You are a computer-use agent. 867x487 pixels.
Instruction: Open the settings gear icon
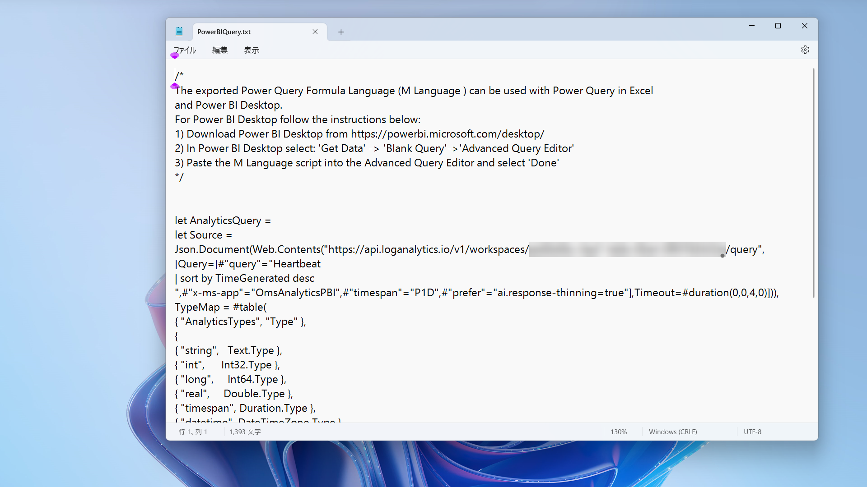pos(805,50)
